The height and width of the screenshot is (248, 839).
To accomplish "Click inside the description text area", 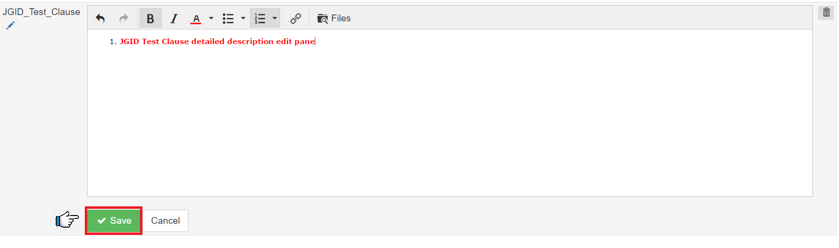I will tap(450, 113).
